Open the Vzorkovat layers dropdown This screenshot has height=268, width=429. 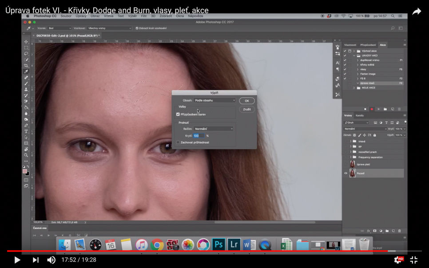[x=109, y=28]
